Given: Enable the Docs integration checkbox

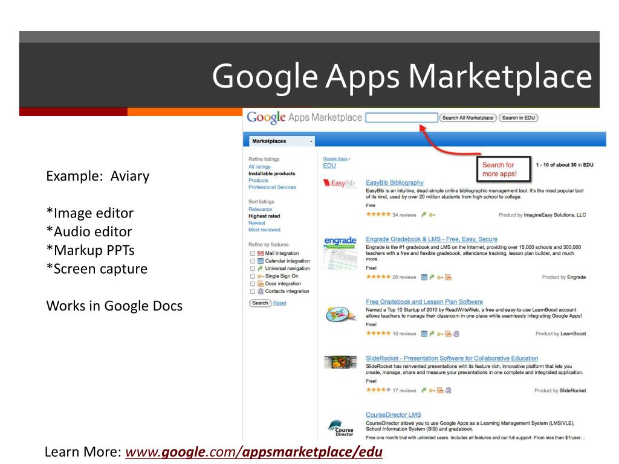Looking at the screenshot, I should pyautogui.click(x=253, y=284).
